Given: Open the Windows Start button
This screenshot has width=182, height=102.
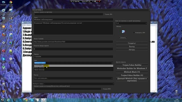Looking at the screenshot, I should point(3,100).
